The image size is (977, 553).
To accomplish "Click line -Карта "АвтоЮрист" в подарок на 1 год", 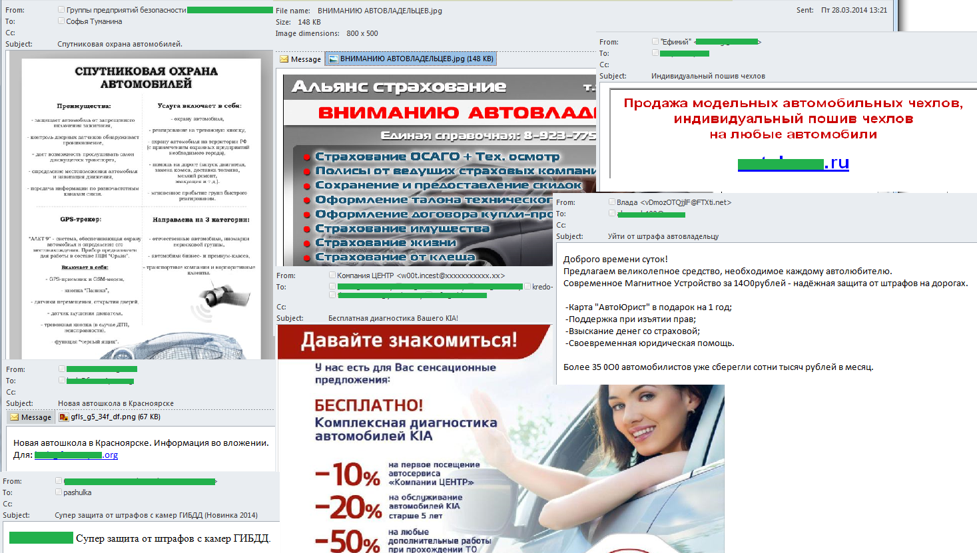I will [x=649, y=307].
